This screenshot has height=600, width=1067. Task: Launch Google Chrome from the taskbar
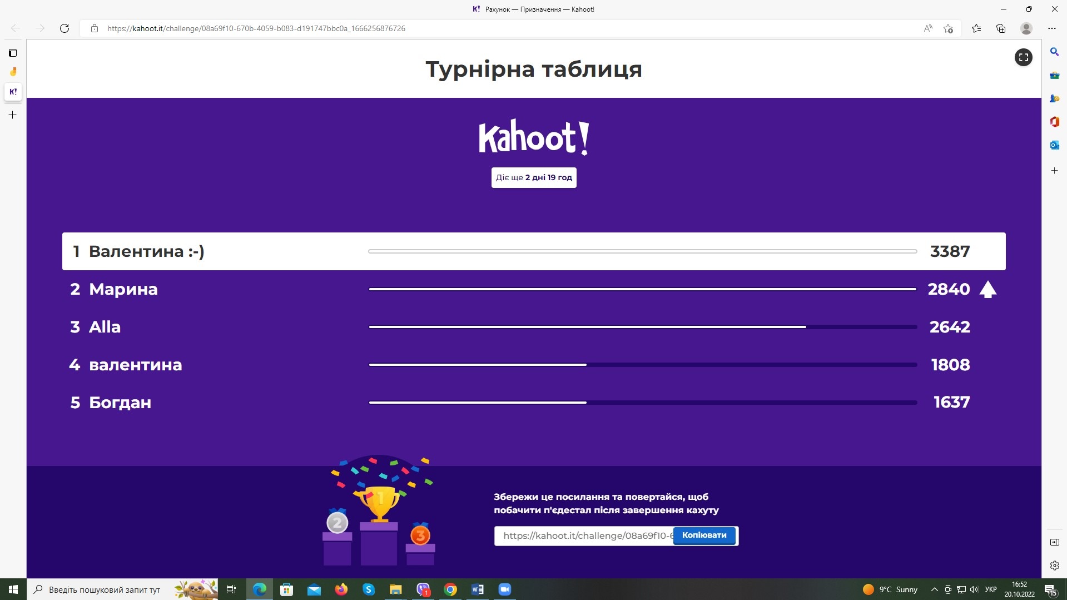point(450,589)
